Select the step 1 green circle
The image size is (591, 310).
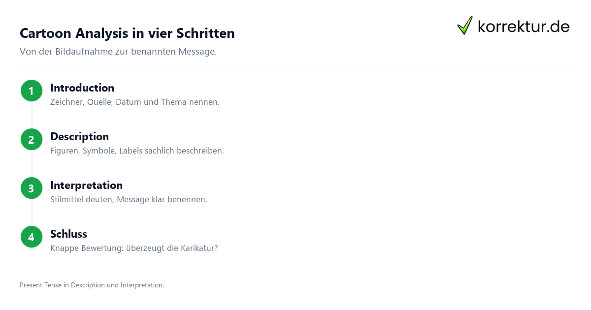coord(32,91)
